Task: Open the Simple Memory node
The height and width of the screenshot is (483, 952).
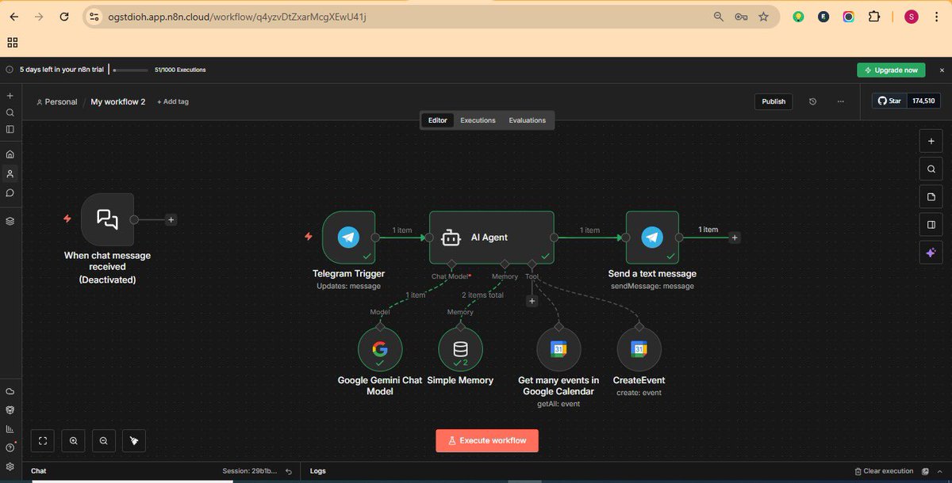Action: (x=460, y=349)
